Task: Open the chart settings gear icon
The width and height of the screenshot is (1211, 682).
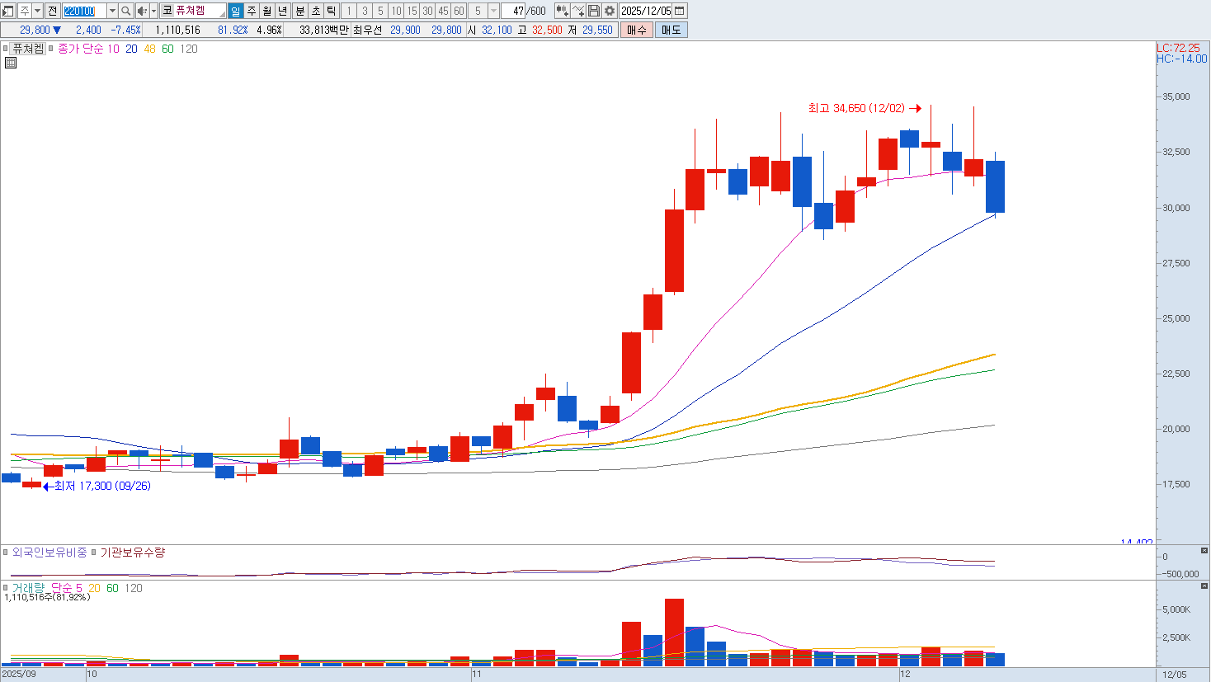Action: pyautogui.click(x=610, y=11)
